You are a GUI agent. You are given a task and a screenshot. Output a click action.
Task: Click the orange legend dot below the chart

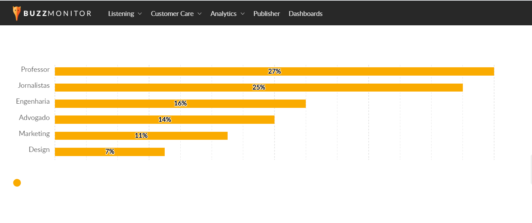click(17, 183)
